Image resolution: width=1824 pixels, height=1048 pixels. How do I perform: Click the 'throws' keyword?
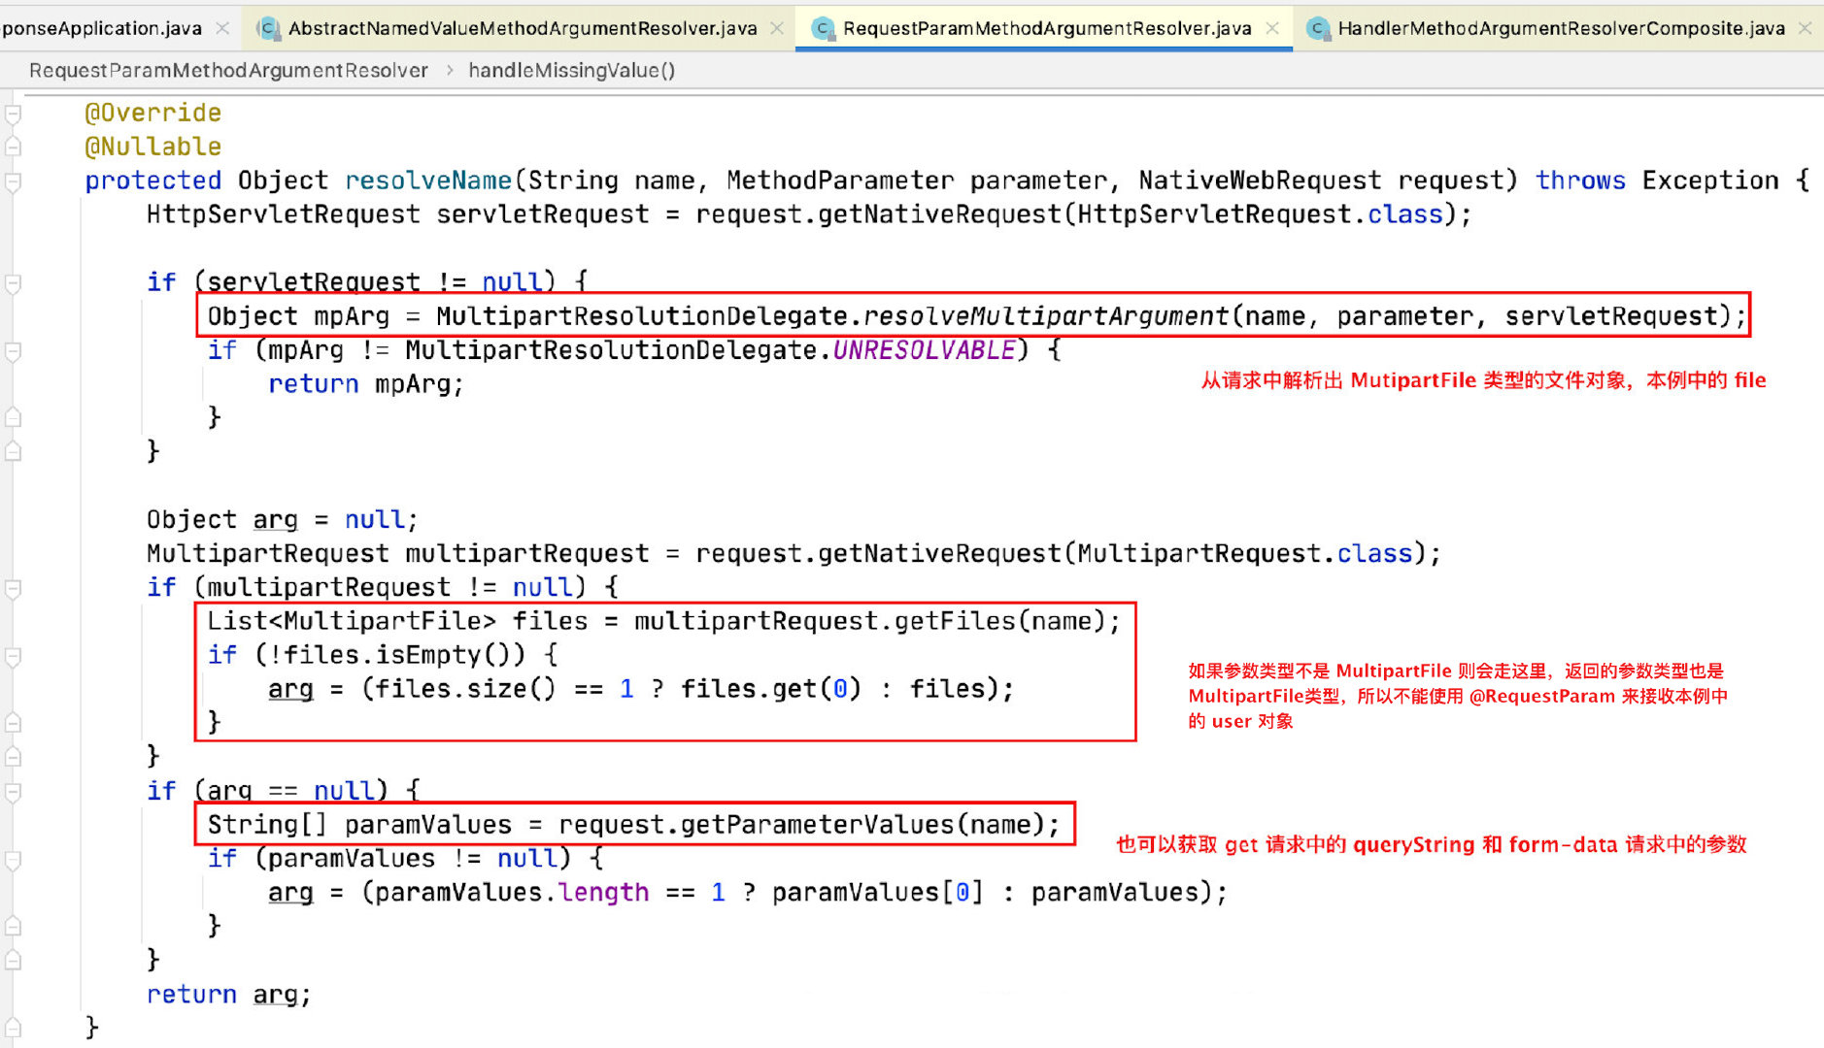tap(1580, 180)
